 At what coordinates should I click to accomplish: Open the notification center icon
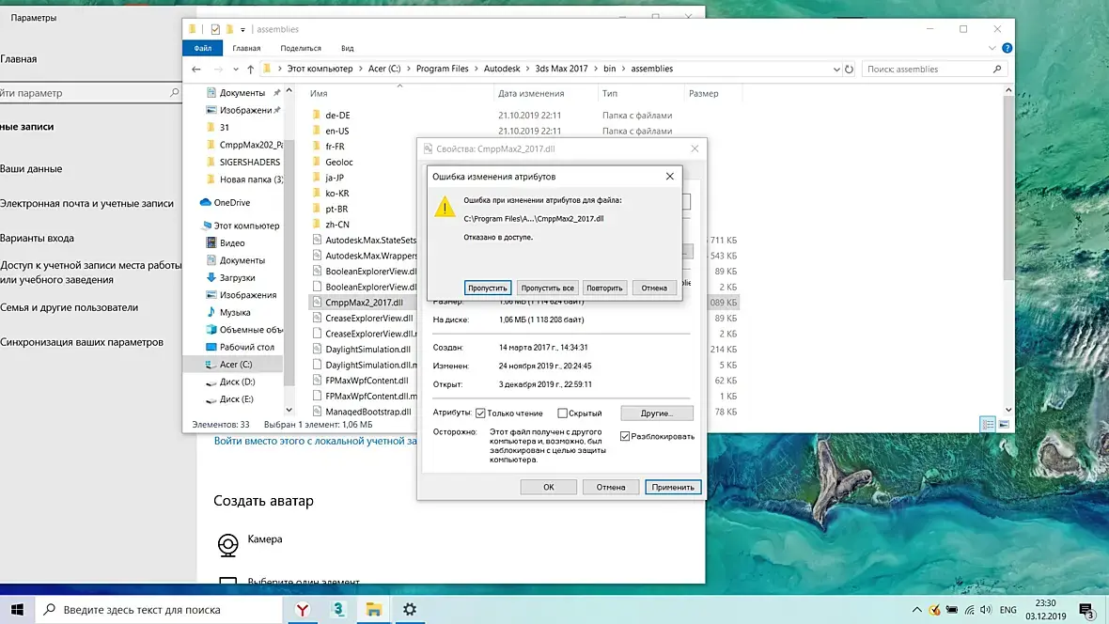1086,610
